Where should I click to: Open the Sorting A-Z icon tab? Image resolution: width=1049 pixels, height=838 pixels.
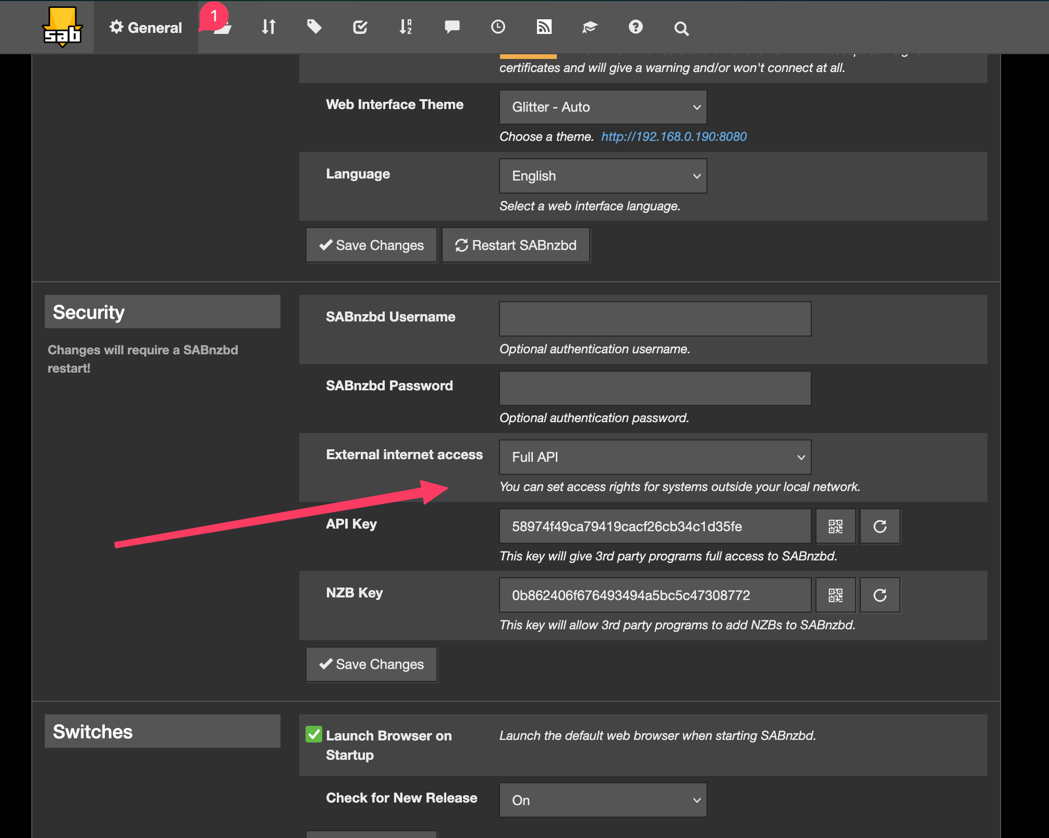click(406, 27)
